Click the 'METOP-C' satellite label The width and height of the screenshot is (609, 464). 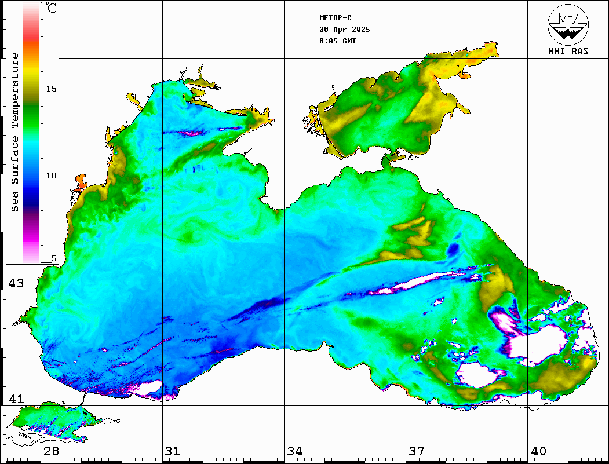coord(336,18)
